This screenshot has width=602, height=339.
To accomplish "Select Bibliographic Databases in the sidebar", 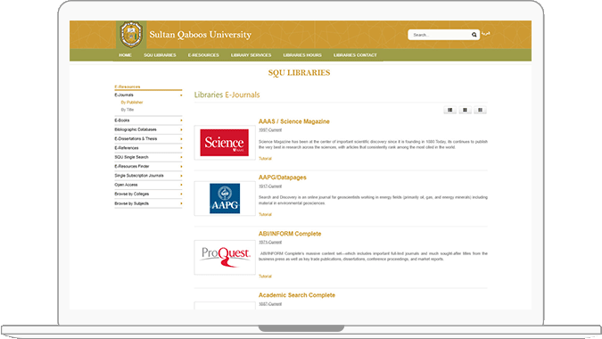I will [x=136, y=129].
